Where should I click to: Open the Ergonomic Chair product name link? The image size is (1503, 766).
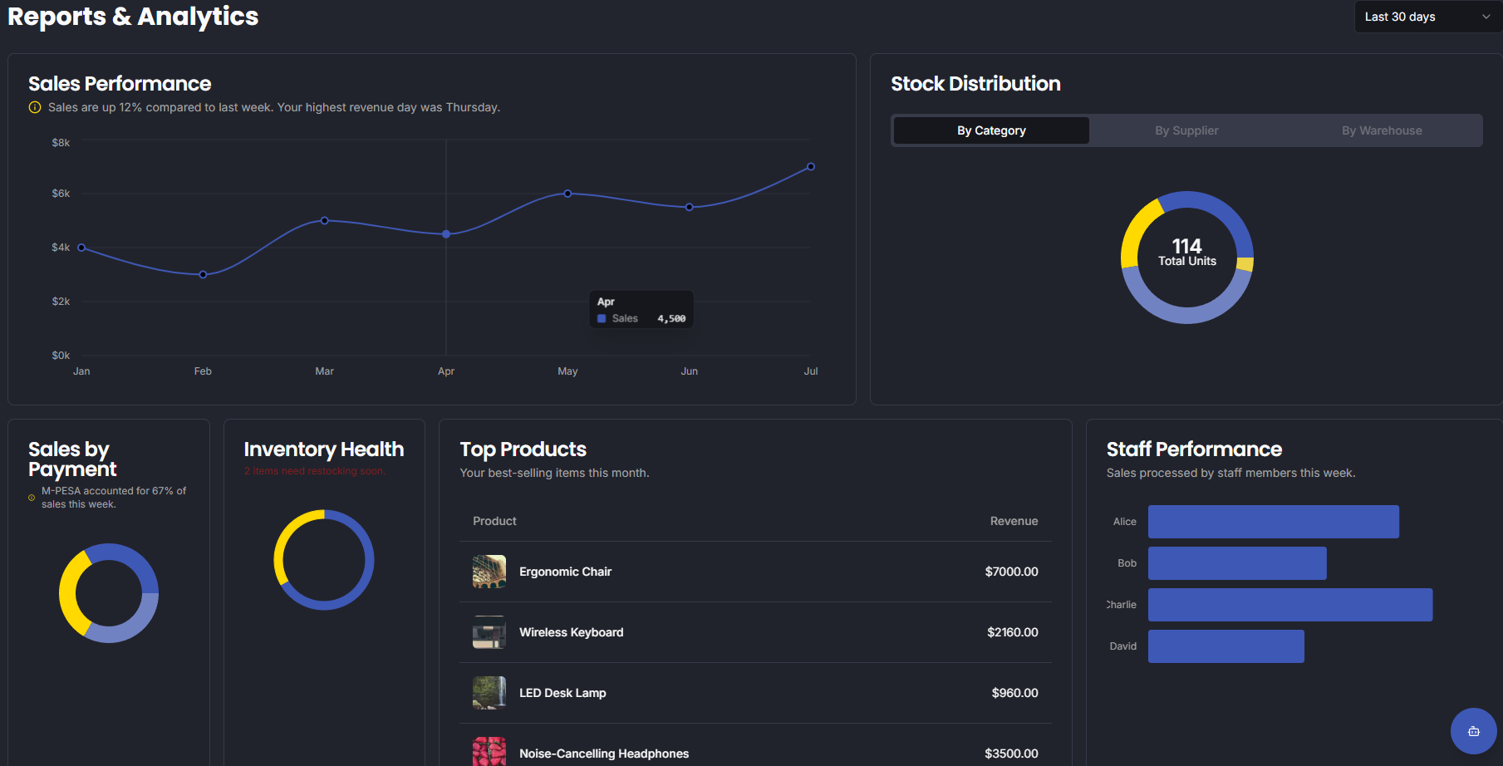[x=565, y=571]
